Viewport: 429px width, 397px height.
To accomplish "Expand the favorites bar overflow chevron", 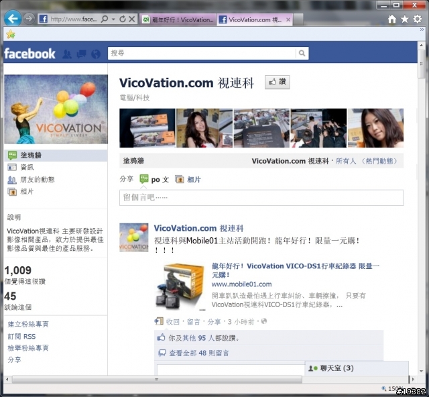I will (x=422, y=29).
